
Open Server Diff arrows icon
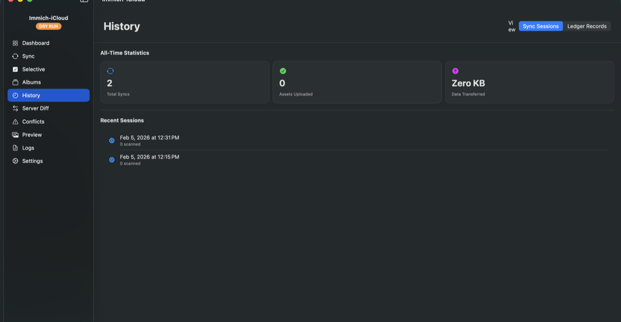[x=15, y=109]
